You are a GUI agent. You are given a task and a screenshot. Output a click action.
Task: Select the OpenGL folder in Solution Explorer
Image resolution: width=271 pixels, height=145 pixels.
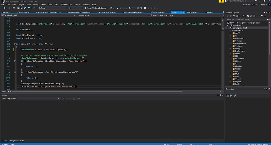(238, 79)
